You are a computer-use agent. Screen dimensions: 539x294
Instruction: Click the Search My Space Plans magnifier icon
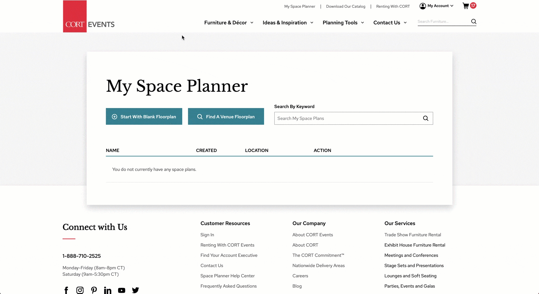click(x=426, y=118)
